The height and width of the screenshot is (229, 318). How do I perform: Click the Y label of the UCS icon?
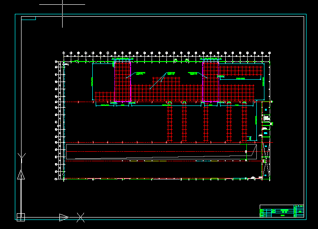21,156
